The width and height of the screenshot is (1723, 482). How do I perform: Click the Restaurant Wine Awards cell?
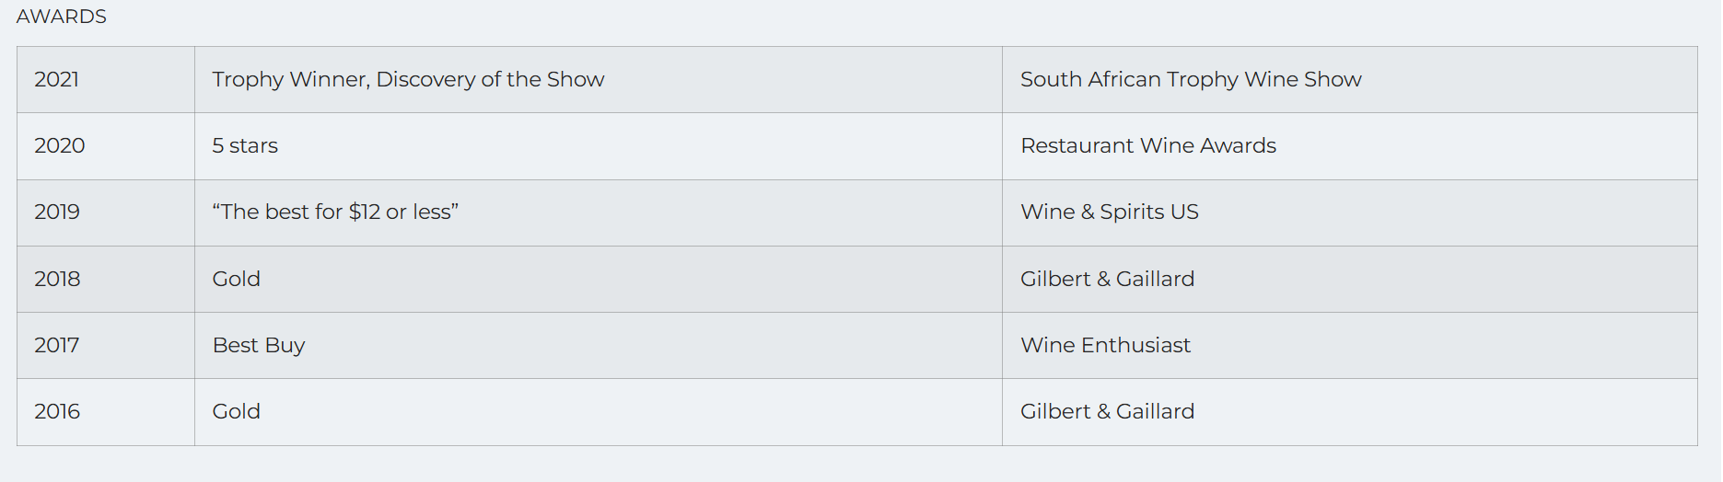coord(1349,146)
